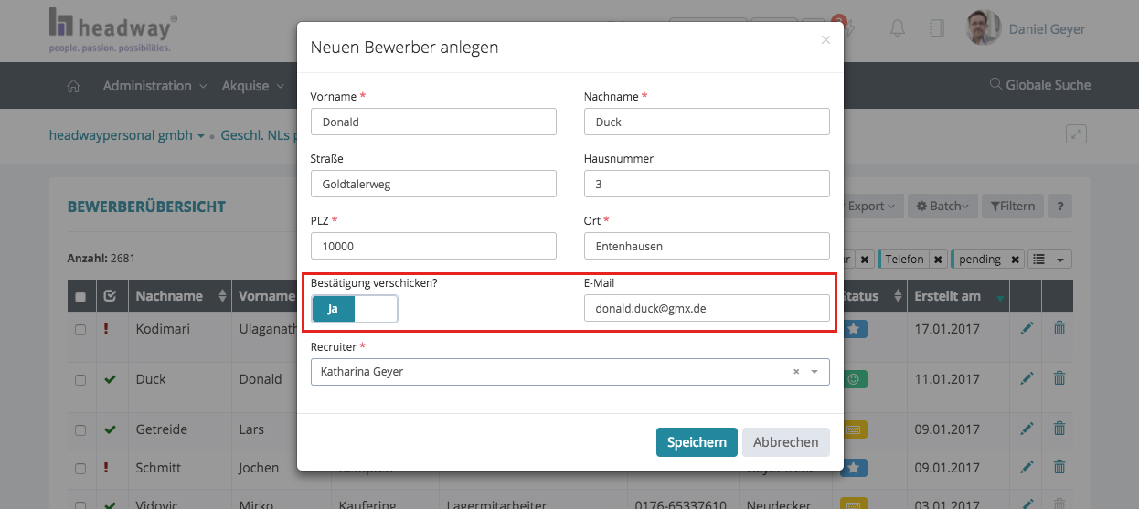Open the Administration menu
The image size is (1139, 509).
(x=154, y=86)
